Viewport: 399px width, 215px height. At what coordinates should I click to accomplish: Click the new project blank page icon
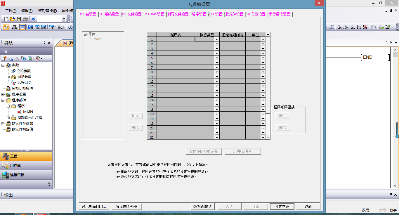pyautogui.click(x=6, y=19)
